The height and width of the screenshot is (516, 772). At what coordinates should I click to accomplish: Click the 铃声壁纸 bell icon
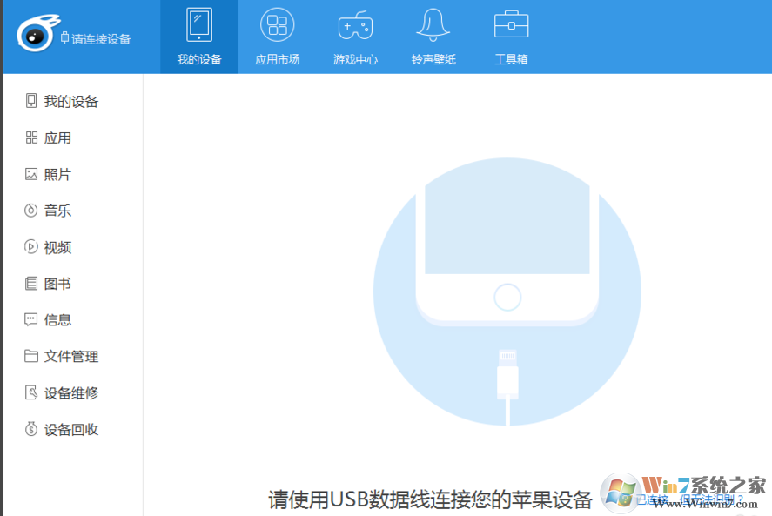pyautogui.click(x=433, y=26)
